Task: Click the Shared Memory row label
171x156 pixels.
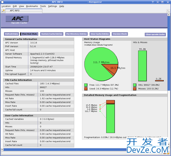Action: pyautogui.click(x=13, y=58)
